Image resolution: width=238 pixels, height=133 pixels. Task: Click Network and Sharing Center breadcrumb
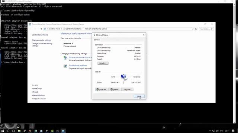click(x=96, y=29)
